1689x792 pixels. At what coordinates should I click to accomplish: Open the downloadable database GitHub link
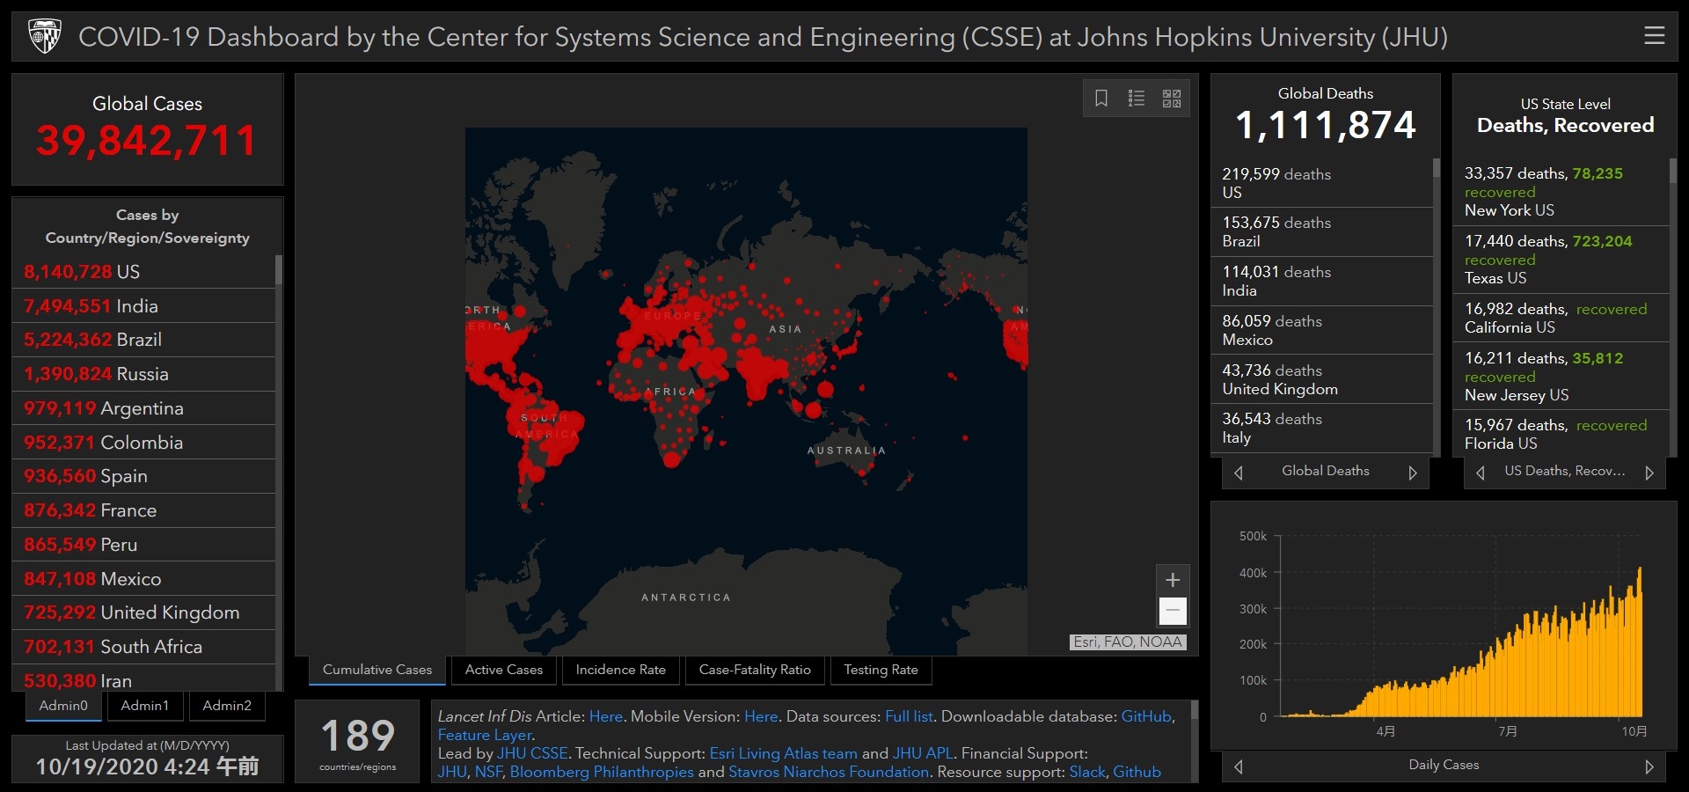(1146, 716)
